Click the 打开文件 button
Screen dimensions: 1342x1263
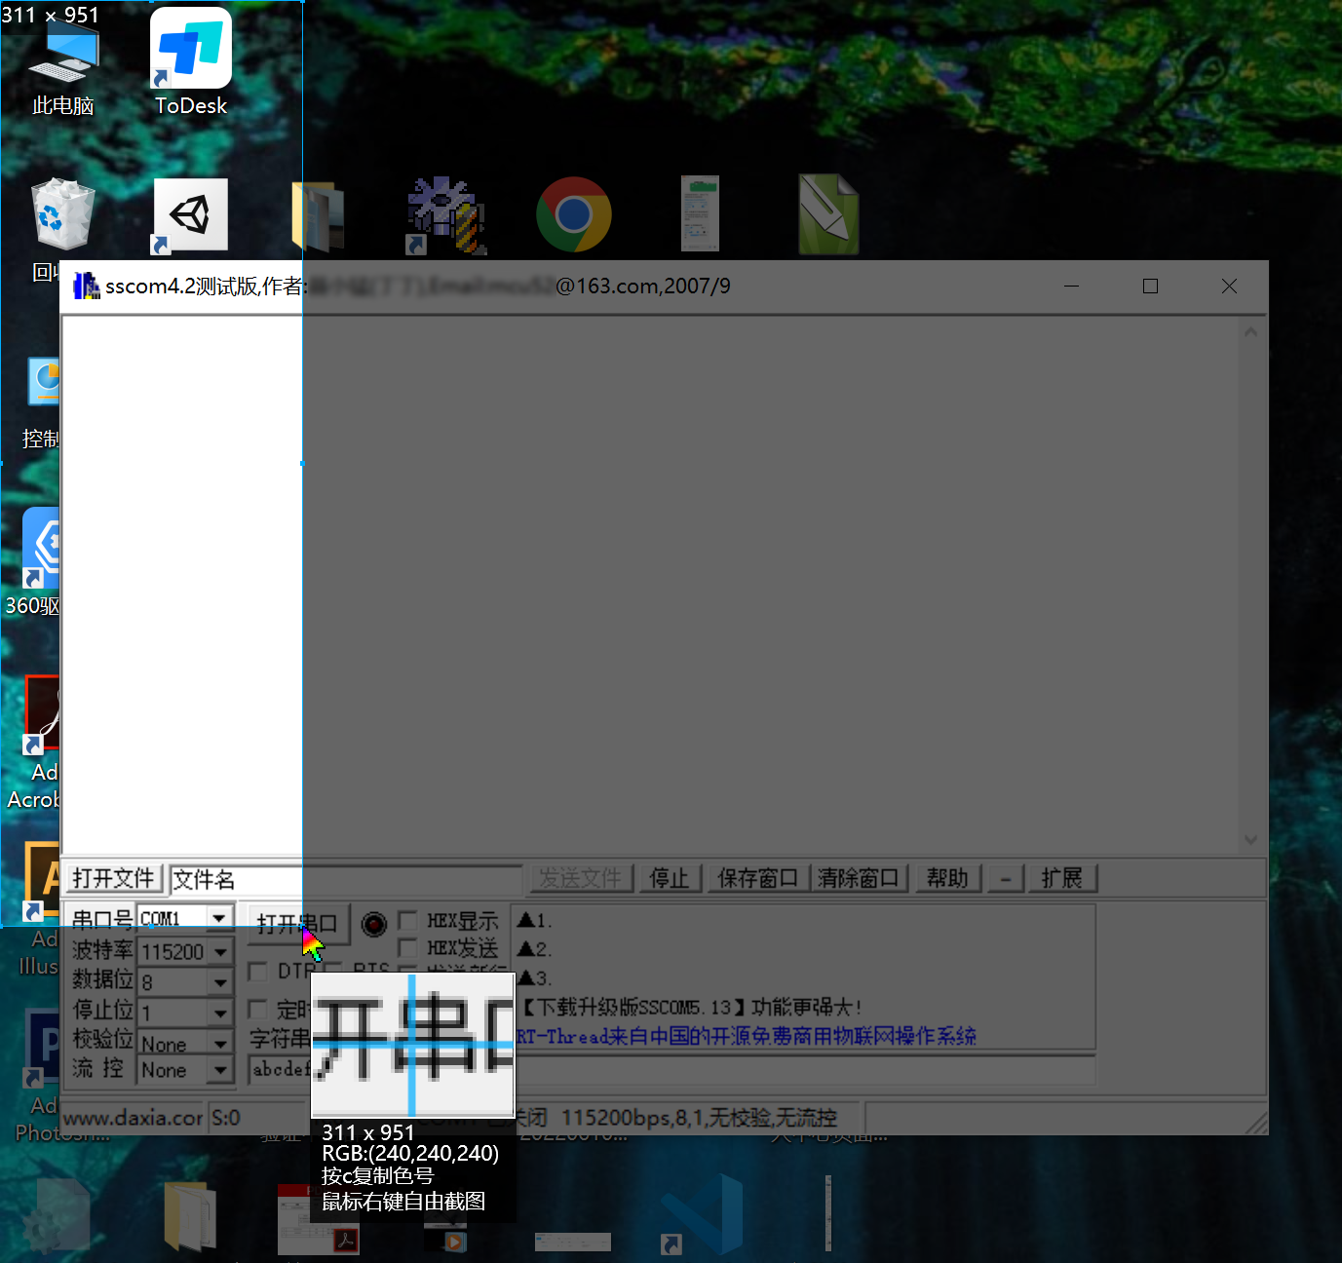coord(113,879)
